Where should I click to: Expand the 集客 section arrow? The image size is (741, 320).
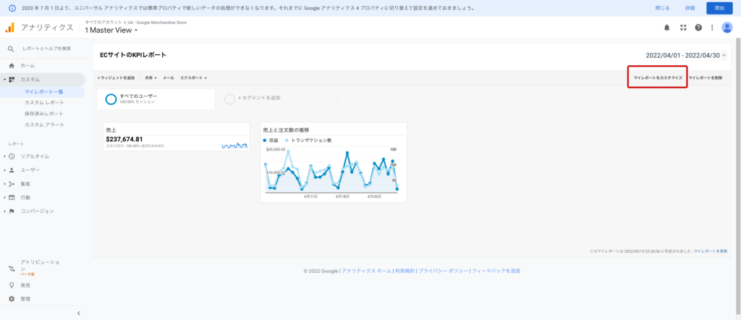[4, 184]
